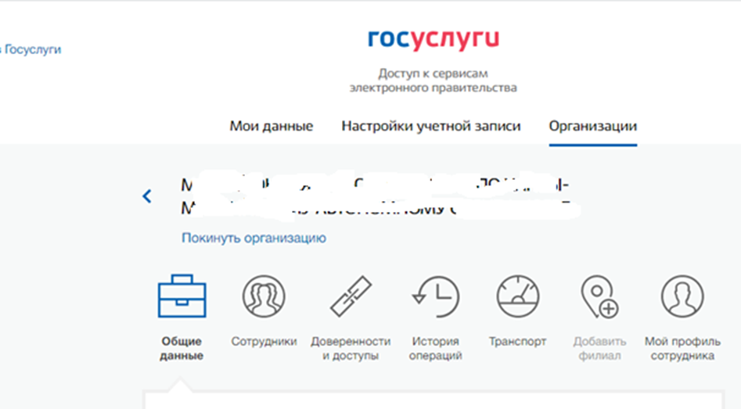
Task: Open the Общие данные briefcase icon
Action: [x=182, y=296]
